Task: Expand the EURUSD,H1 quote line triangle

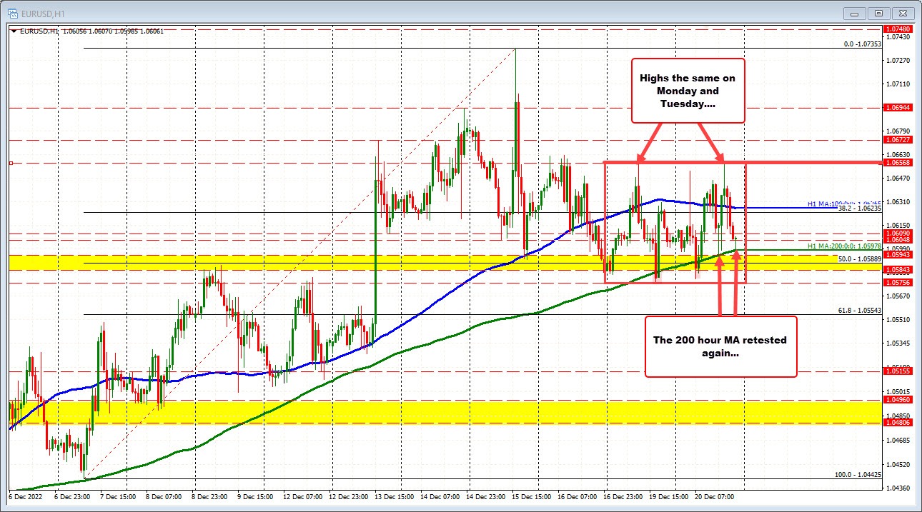Action: [12, 31]
